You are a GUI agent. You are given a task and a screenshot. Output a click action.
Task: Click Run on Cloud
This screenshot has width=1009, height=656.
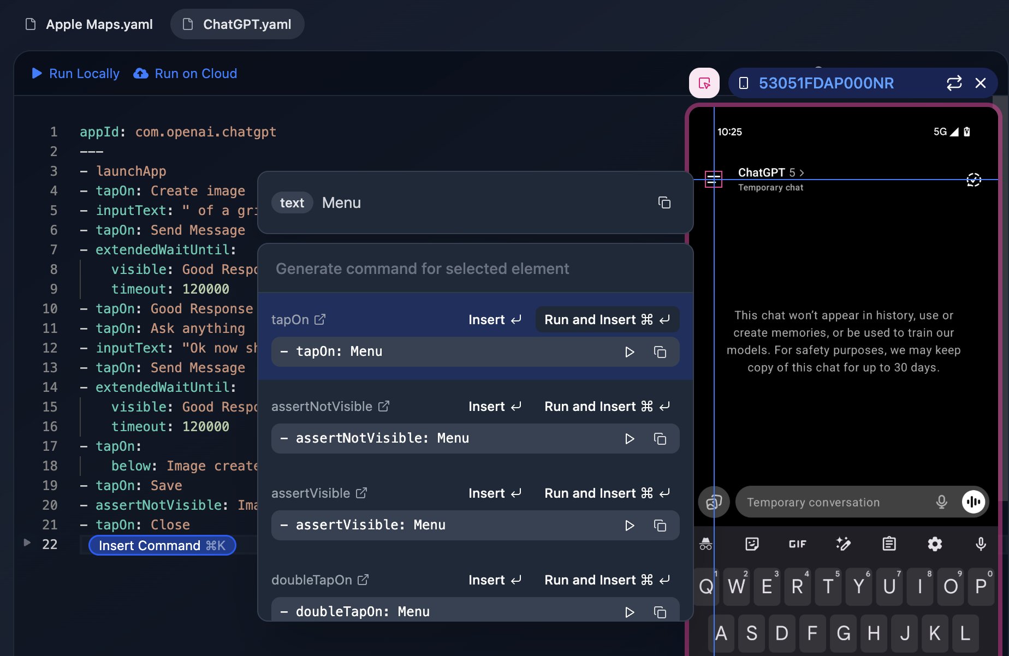point(186,74)
